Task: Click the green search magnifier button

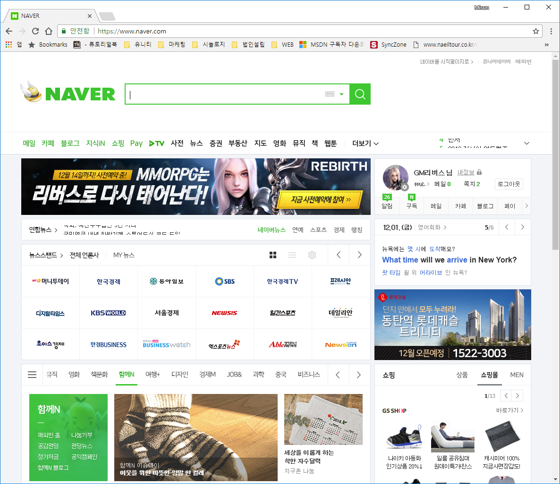Action: (x=360, y=94)
